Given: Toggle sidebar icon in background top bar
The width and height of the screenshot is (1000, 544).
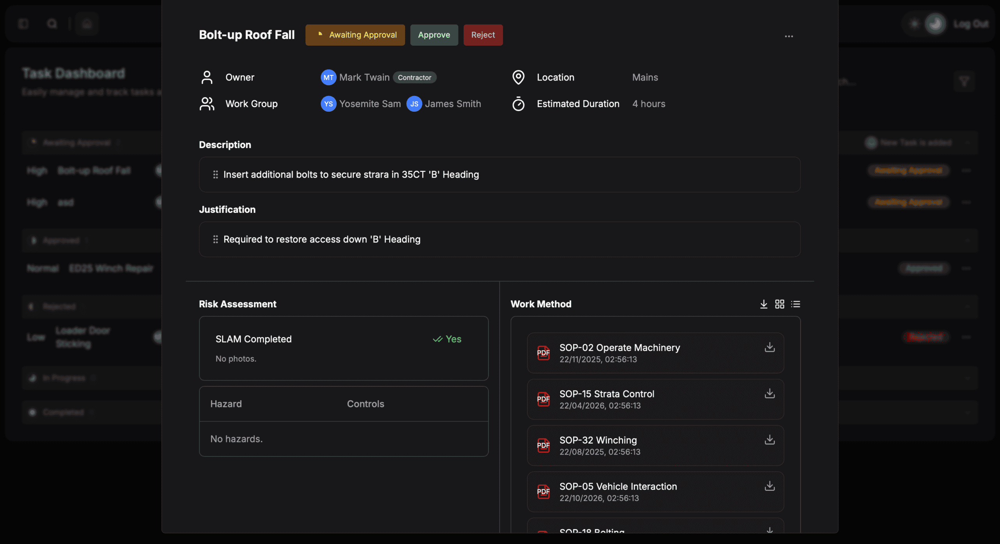Looking at the screenshot, I should [23, 24].
